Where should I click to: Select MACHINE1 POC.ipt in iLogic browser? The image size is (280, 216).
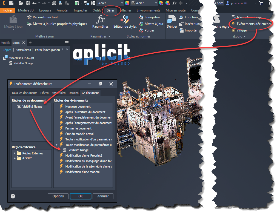21,58
